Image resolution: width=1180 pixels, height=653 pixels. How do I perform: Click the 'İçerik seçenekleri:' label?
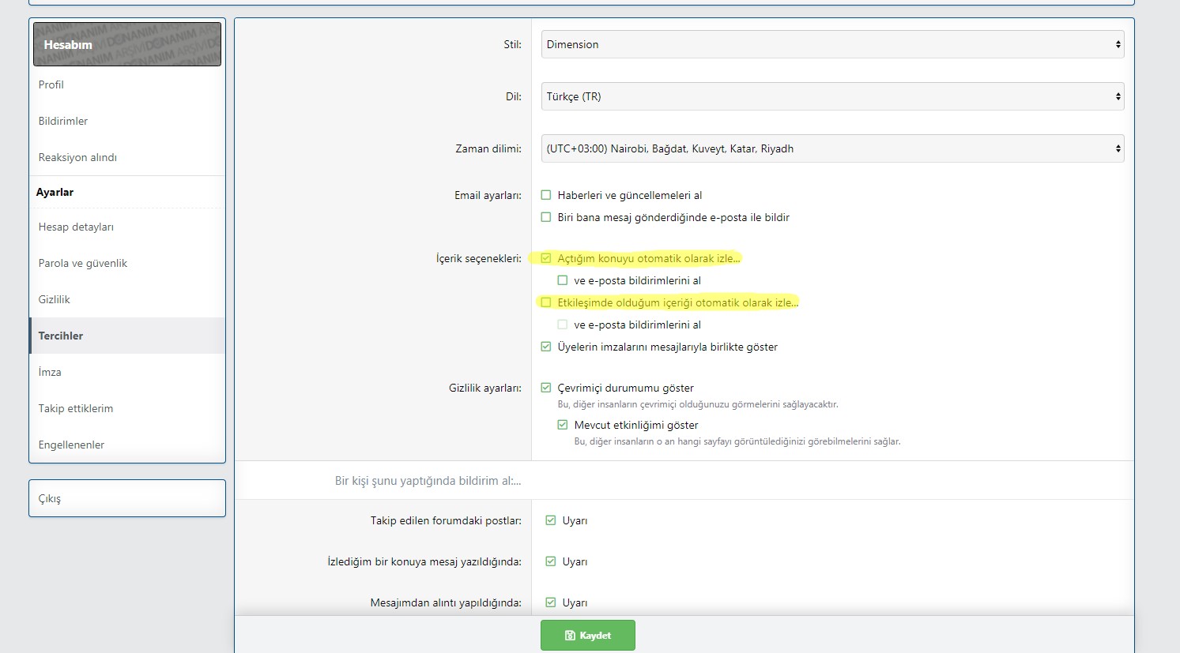click(x=479, y=258)
